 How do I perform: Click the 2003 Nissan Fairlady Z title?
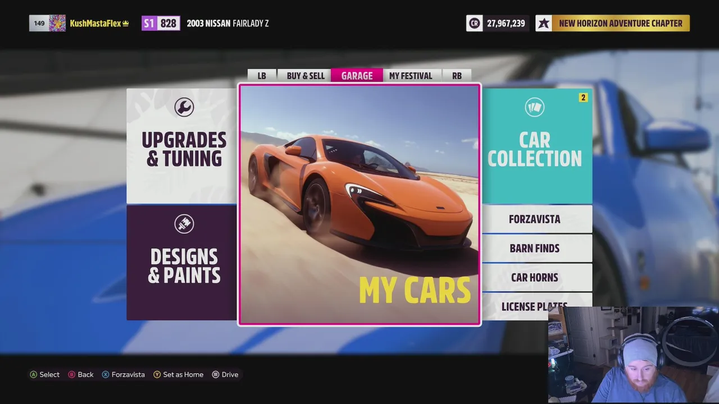227,23
